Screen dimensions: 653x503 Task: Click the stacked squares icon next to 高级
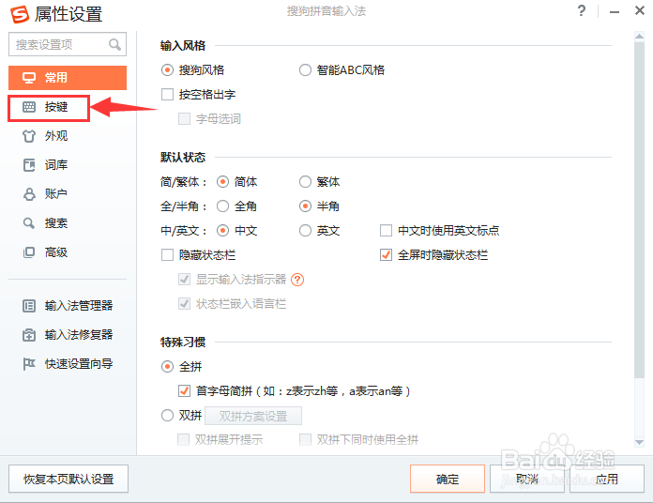click(29, 252)
